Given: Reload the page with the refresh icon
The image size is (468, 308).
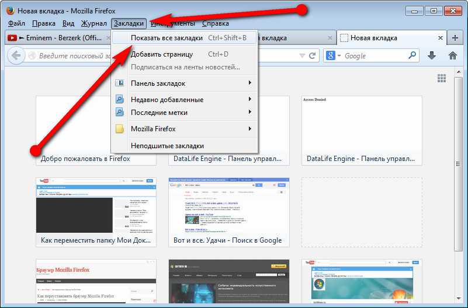Looking at the screenshot, I should 312,55.
